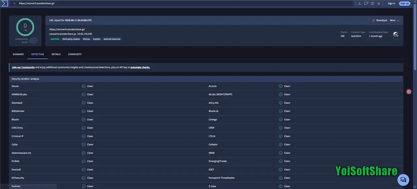Follow the automate checks link

[x=140, y=67]
